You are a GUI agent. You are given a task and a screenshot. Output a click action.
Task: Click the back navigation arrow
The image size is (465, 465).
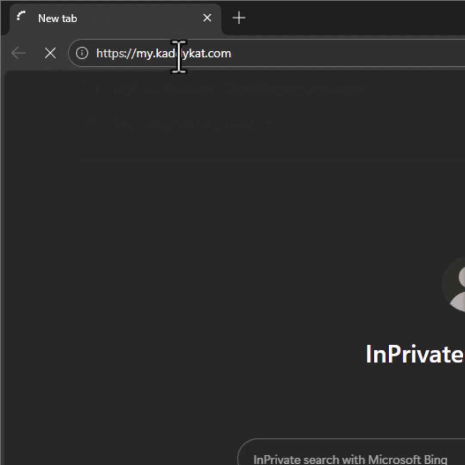click(x=19, y=53)
